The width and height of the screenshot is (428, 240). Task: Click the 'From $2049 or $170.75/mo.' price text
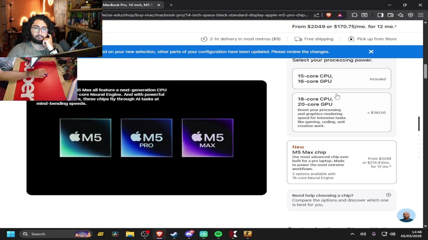tap(344, 27)
